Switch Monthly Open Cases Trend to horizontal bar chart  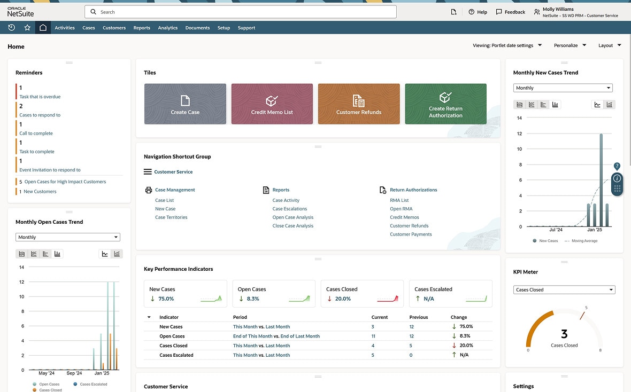coord(45,254)
